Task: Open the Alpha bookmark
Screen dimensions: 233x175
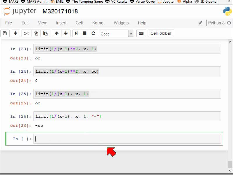Action: tap(185, 1)
